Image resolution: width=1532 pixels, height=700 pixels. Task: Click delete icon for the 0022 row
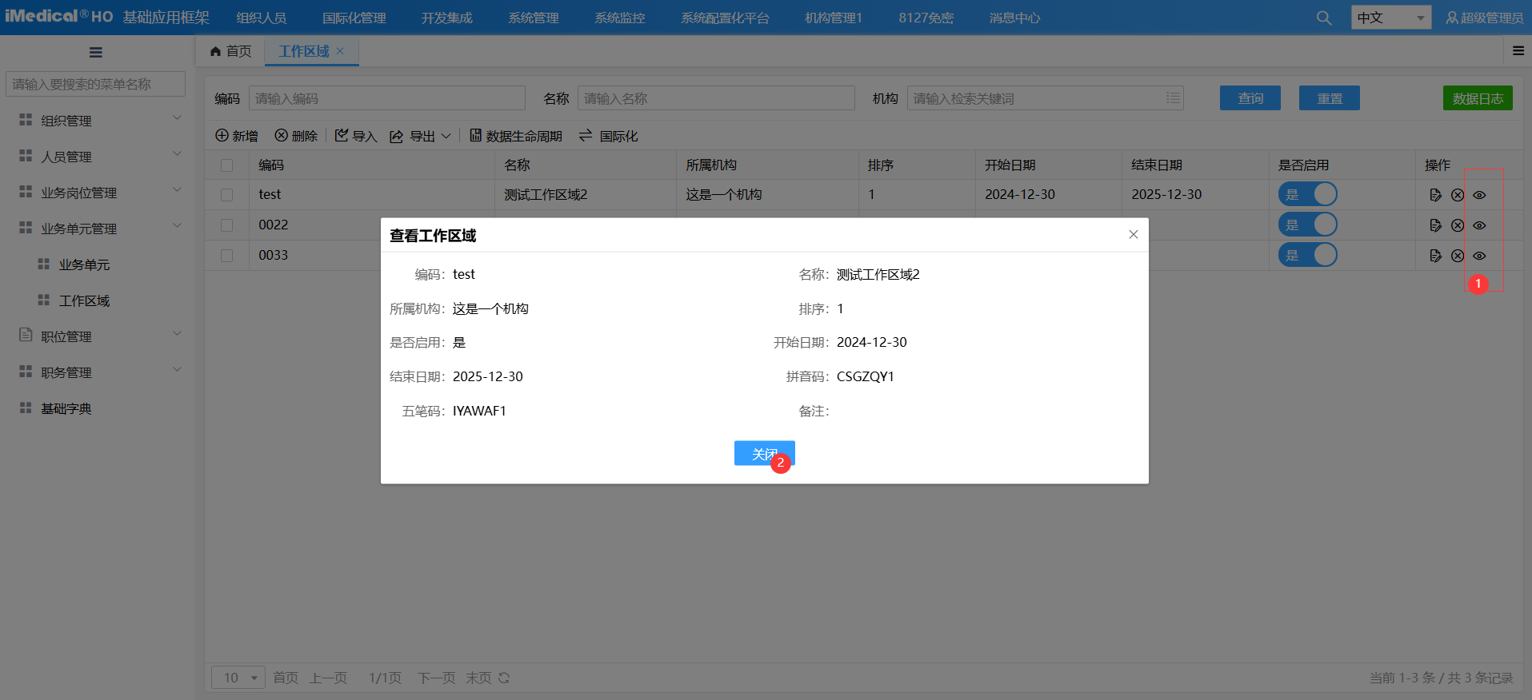(x=1458, y=225)
